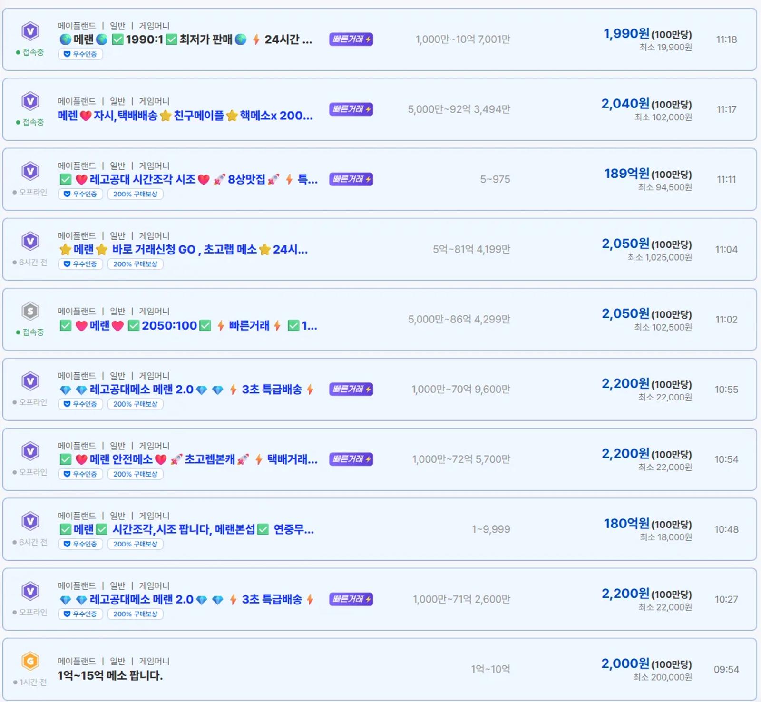Click the quantity range 1,000만~72억 5,700만
This screenshot has width=761, height=702.
461,459
